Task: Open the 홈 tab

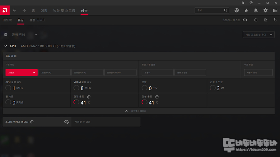Action: pyautogui.click(x=33, y=11)
